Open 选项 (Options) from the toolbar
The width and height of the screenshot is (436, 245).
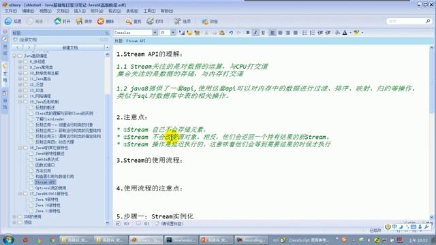(182, 21)
